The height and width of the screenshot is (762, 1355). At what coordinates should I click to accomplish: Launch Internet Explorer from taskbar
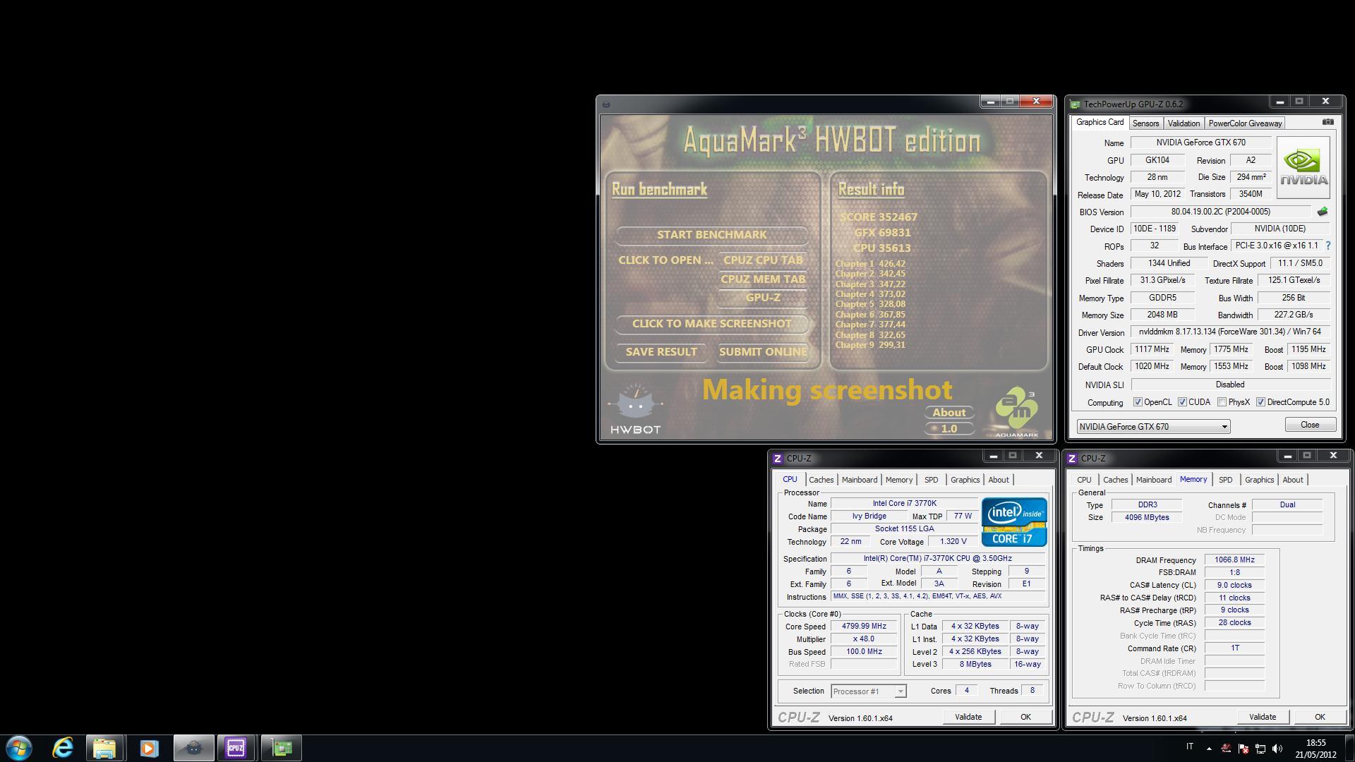tap(63, 748)
